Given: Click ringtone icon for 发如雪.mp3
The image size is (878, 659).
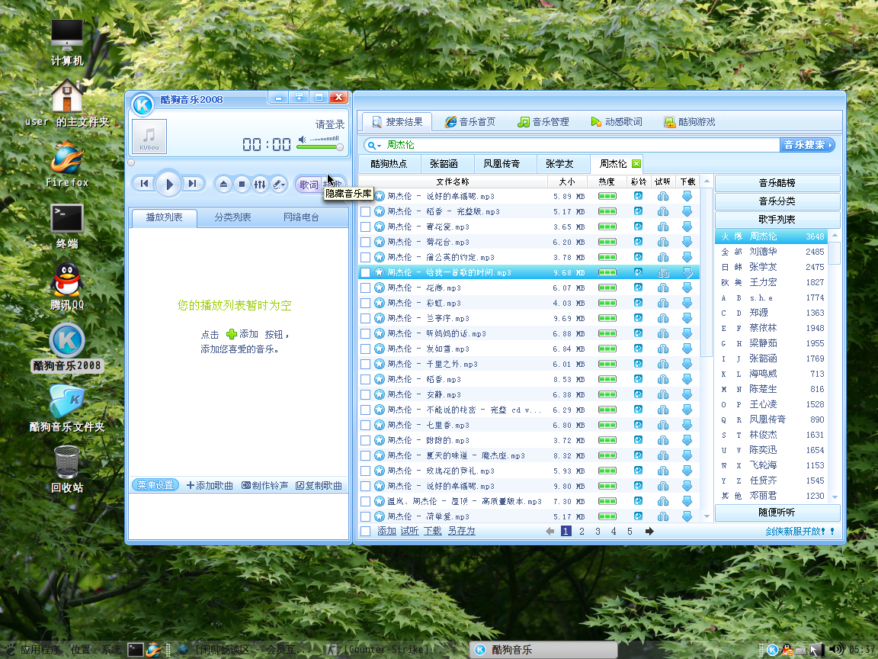Looking at the screenshot, I should (638, 349).
